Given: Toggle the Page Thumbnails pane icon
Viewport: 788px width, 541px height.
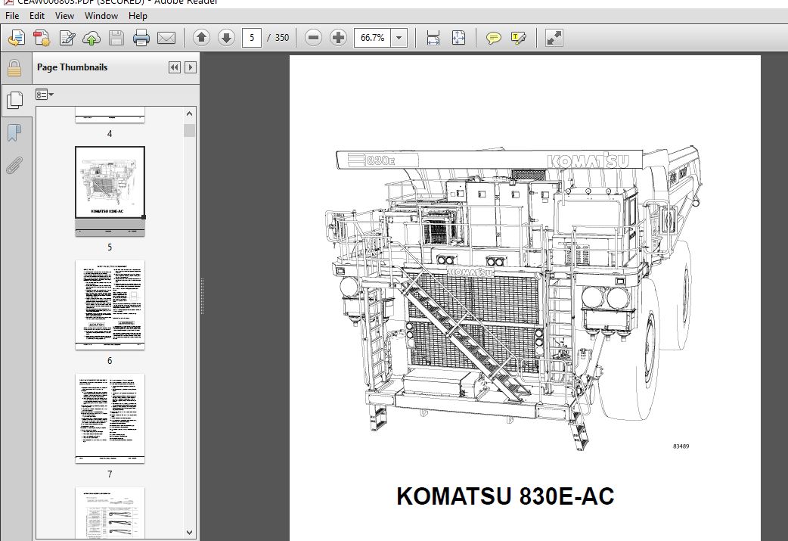Looking at the screenshot, I should pos(14,98).
